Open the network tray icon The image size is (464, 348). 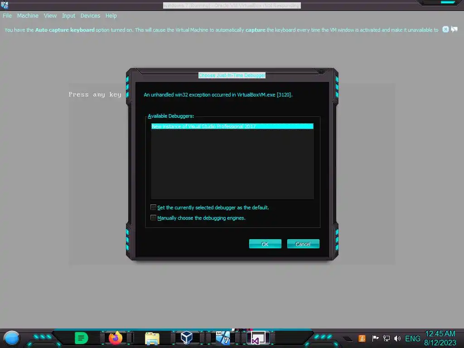tap(386, 338)
